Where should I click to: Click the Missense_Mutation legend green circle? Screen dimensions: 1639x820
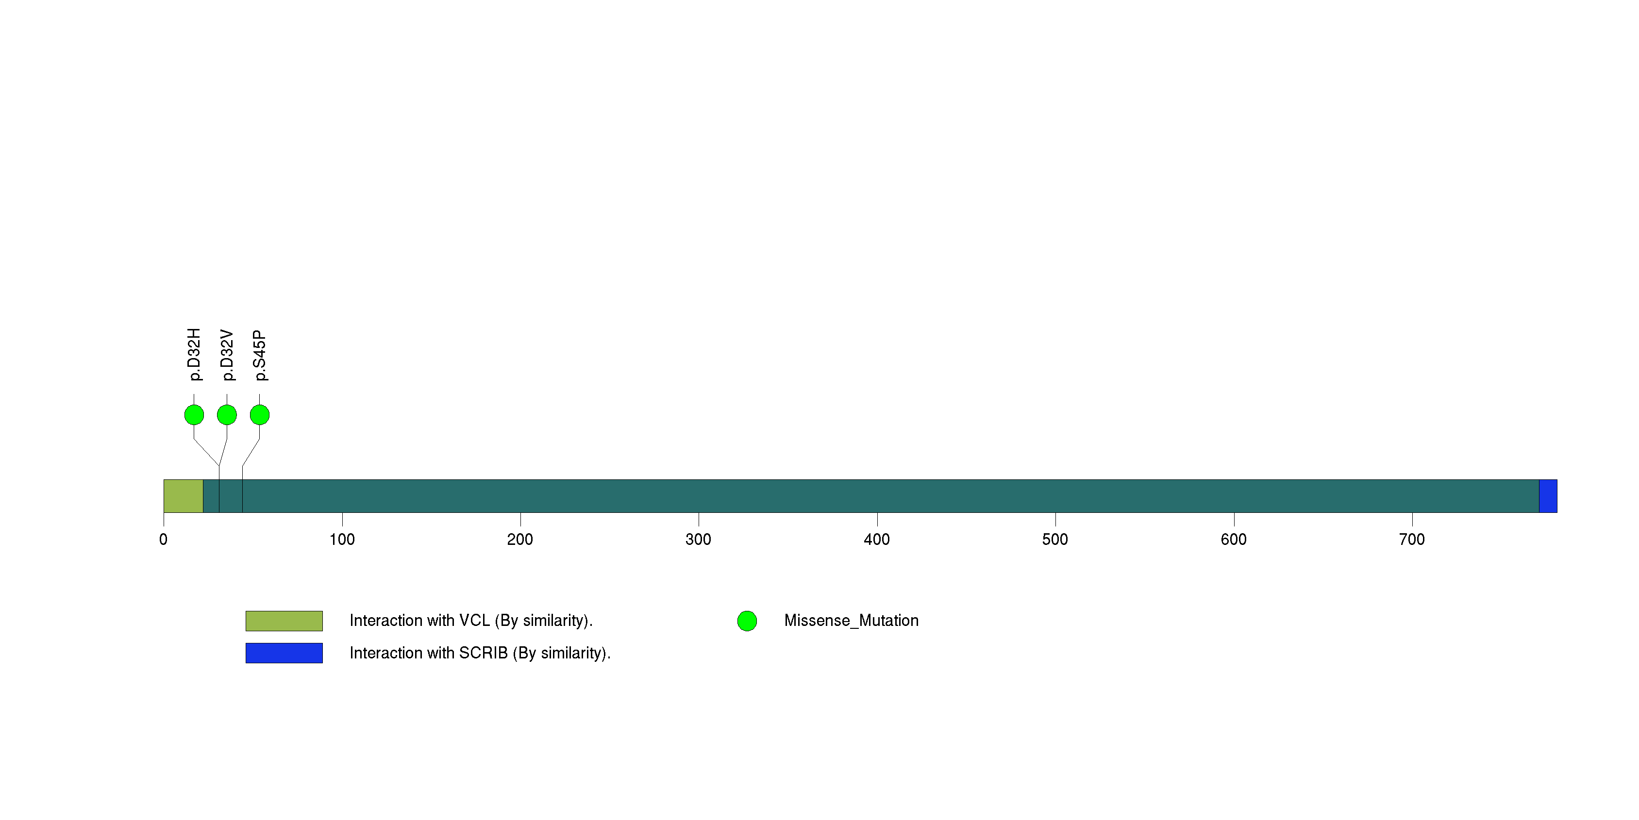[x=746, y=621]
